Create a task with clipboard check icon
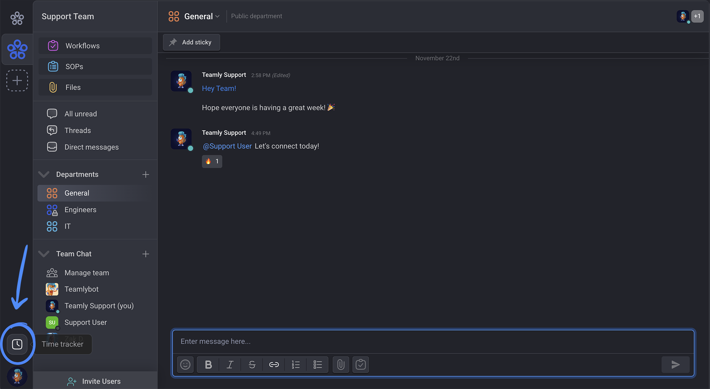 click(361, 365)
